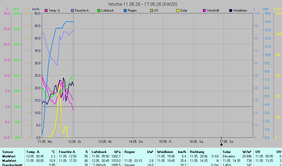Click the Sensor column header in table
The image size is (282, 166).
(8, 152)
